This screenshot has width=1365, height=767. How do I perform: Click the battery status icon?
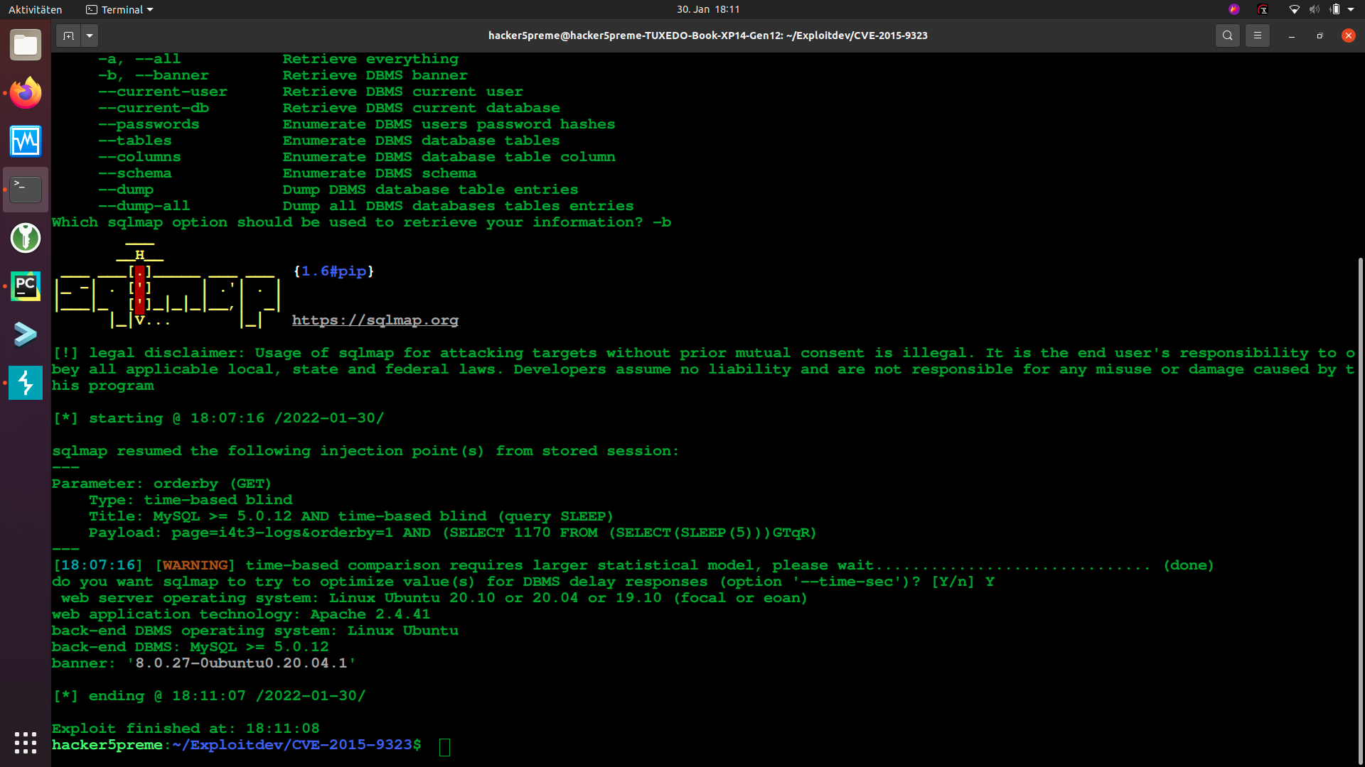1335,9
